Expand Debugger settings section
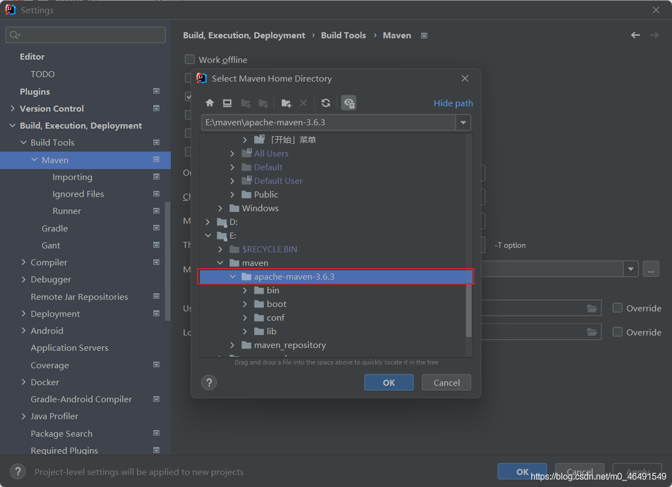Image resolution: width=672 pixels, height=487 pixels. click(24, 279)
